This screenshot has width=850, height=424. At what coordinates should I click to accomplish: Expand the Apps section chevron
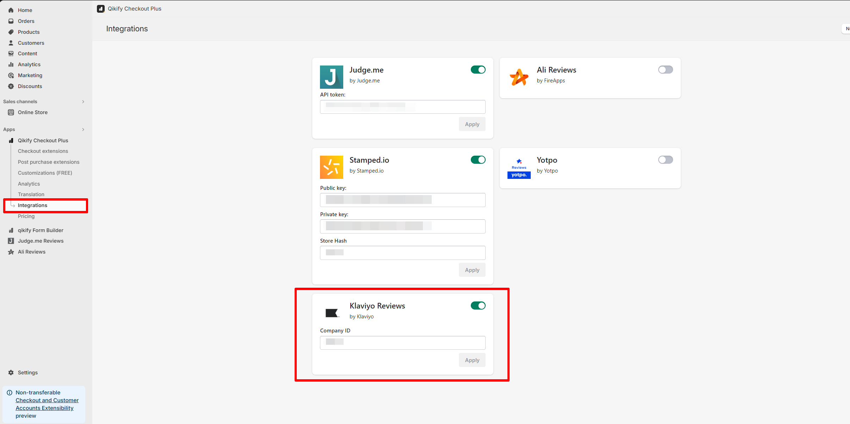coord(83,130)
